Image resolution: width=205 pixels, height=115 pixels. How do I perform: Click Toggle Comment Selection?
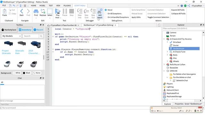[x=158, y=17]
